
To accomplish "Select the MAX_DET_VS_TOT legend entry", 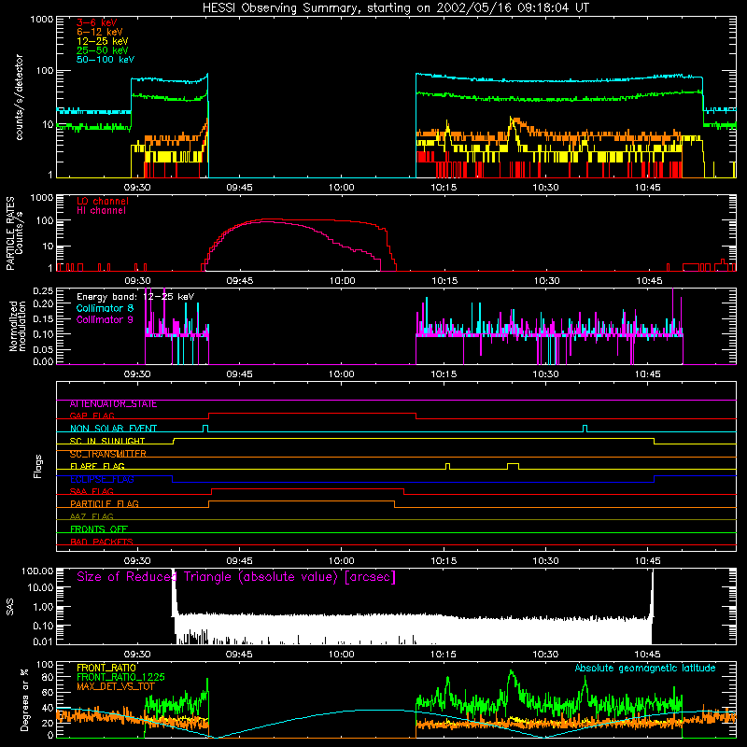I will pyautogui.click(x=116, y=686).
